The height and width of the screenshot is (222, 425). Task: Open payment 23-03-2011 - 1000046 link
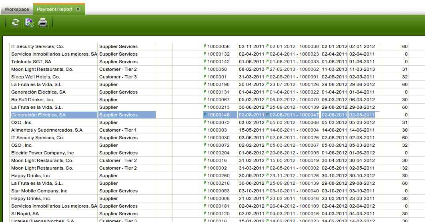click(x=294, y=198)
